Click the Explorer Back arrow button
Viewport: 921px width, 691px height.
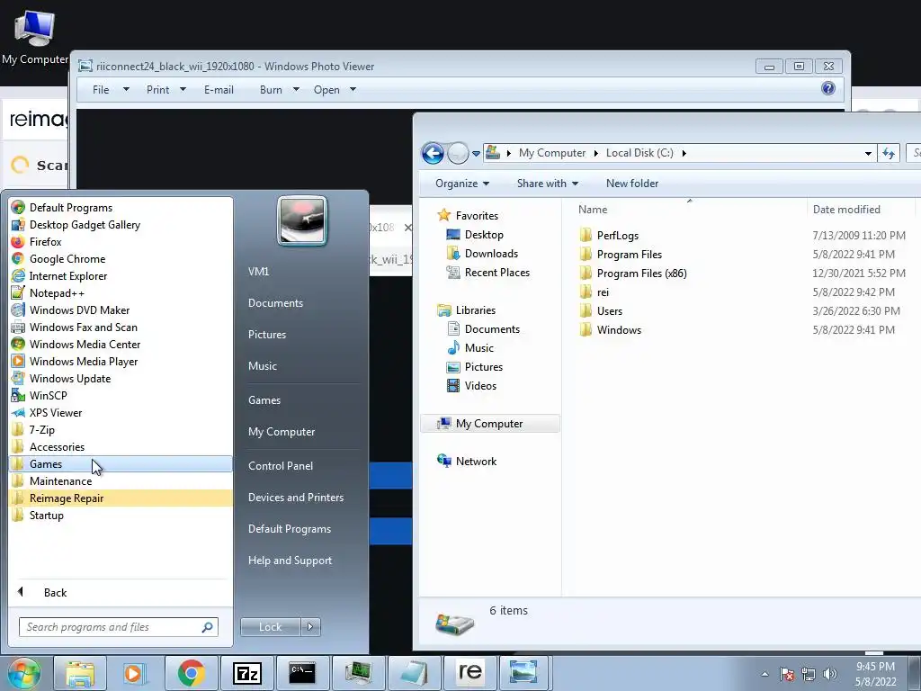[433, 153]
